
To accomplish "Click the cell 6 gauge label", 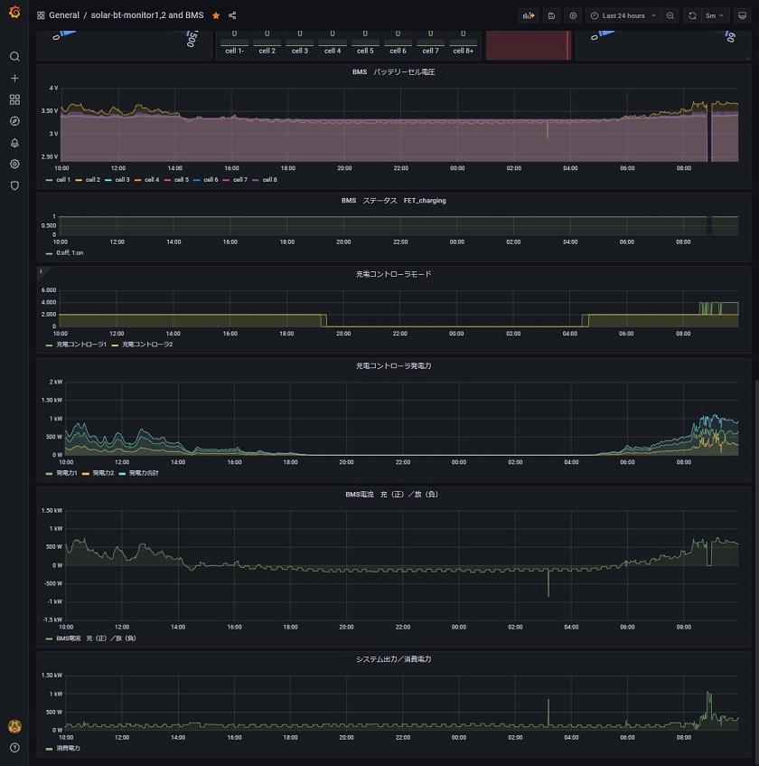I will (398, 51).
